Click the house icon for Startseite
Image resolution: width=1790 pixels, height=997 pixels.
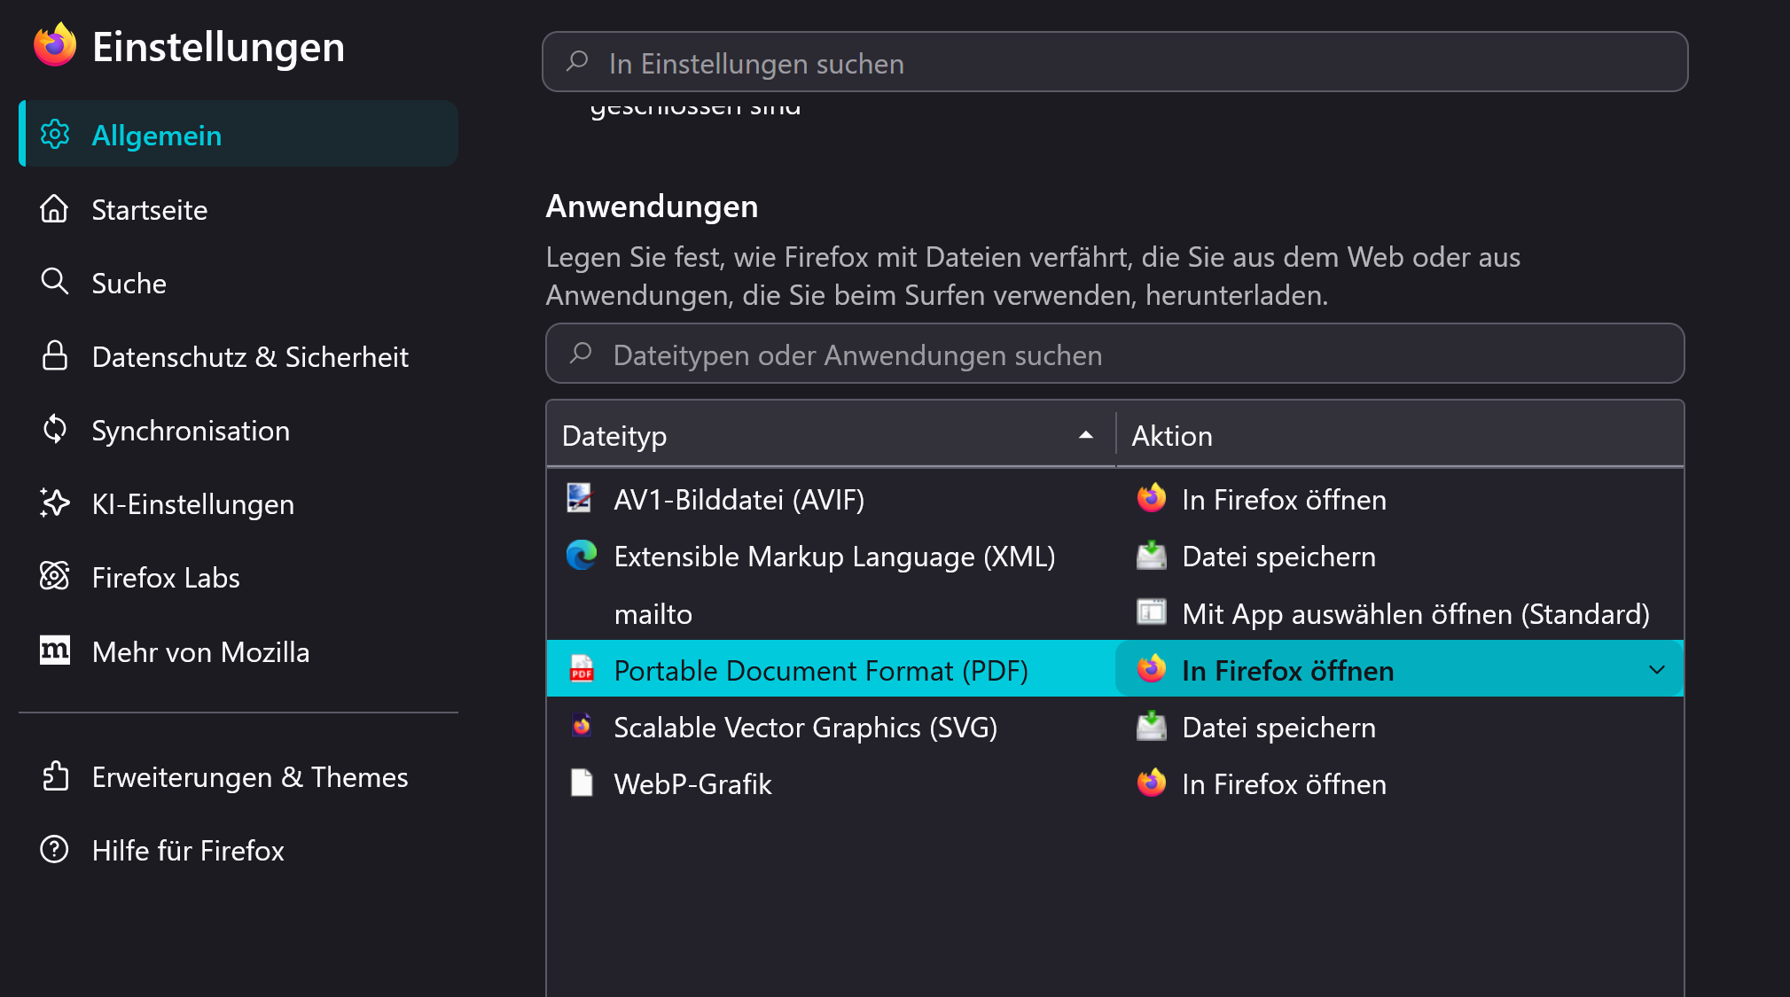click(55, 209)
